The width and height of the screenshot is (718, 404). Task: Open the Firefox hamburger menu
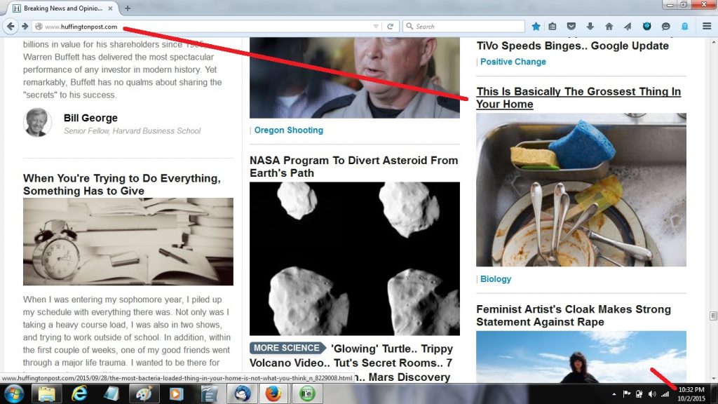tap(707, 27)
